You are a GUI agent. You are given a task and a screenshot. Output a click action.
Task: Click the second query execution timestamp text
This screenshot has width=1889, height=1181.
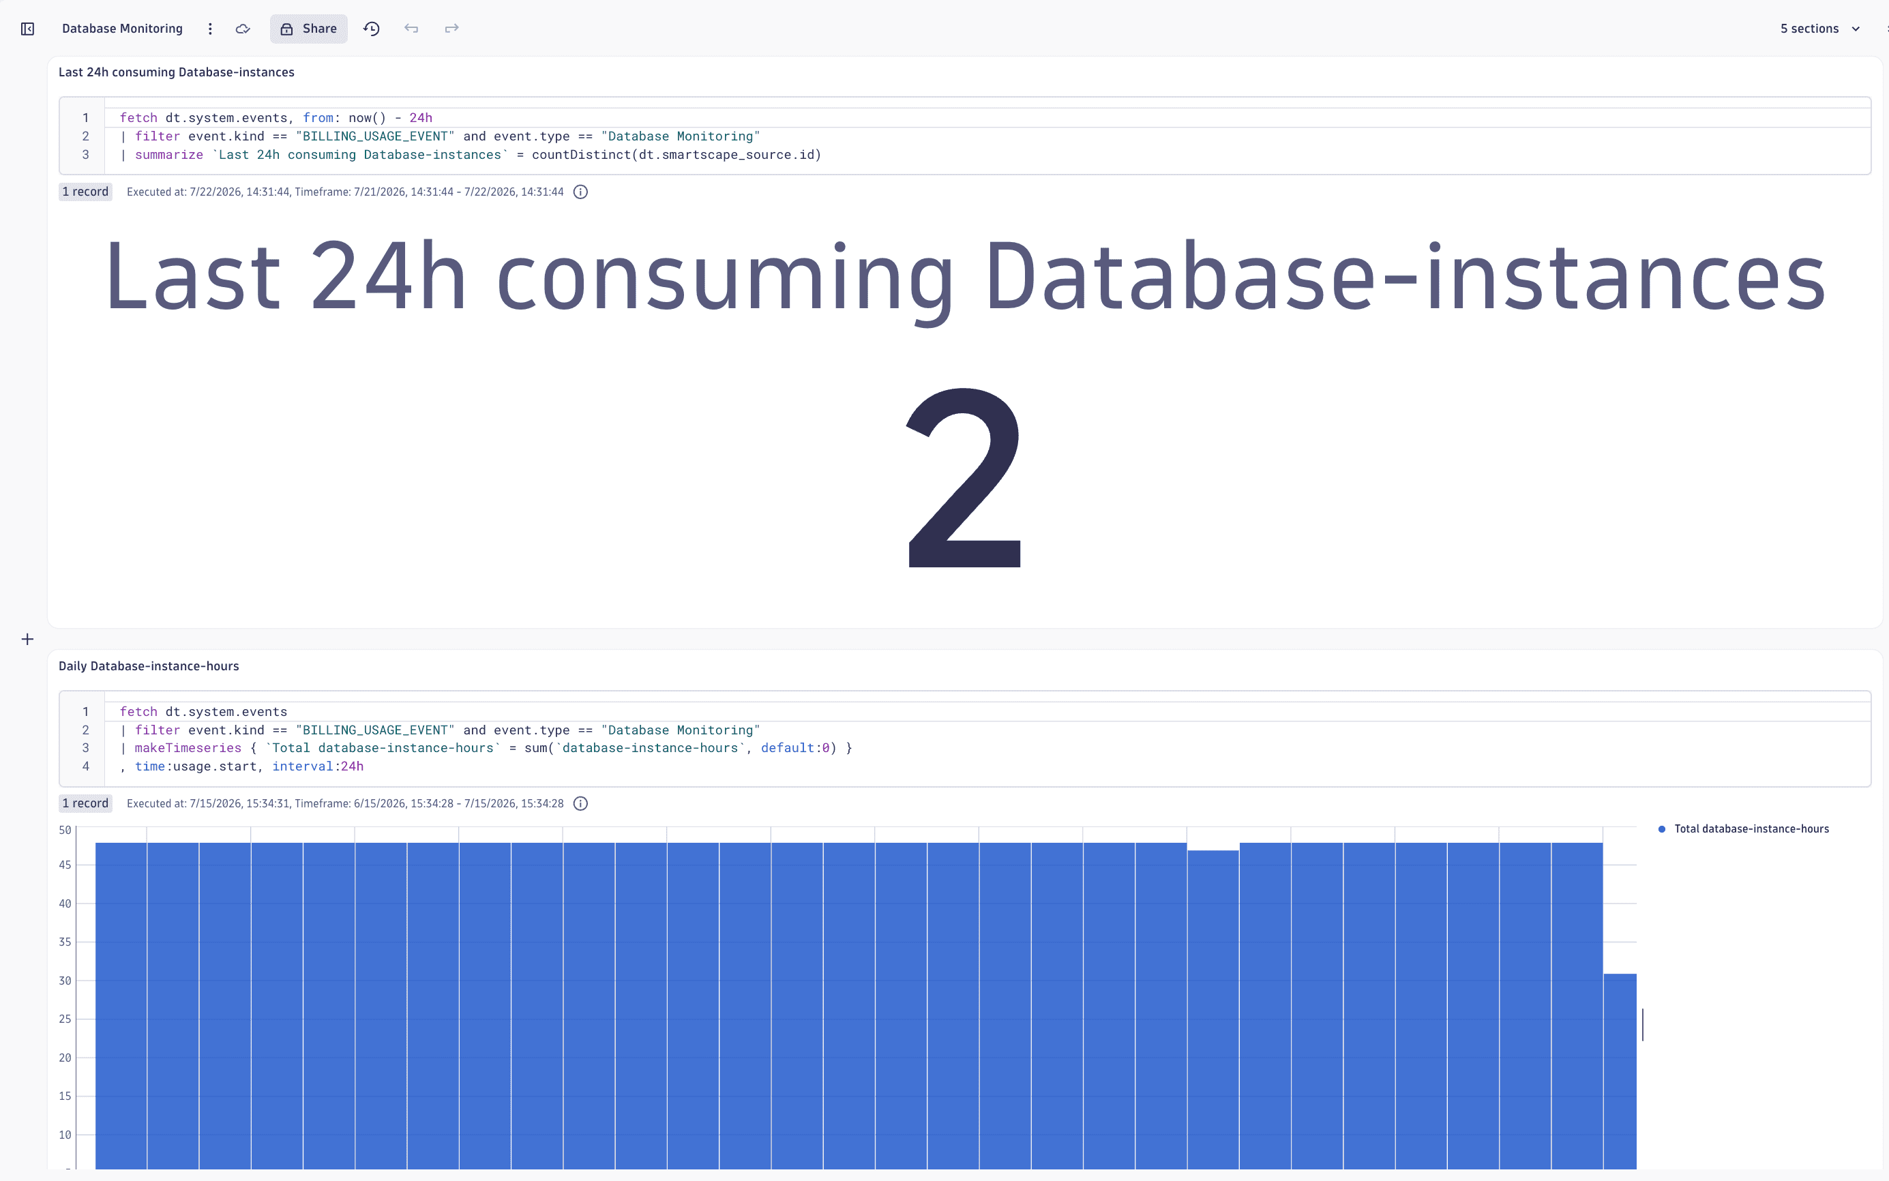(344, 804)
